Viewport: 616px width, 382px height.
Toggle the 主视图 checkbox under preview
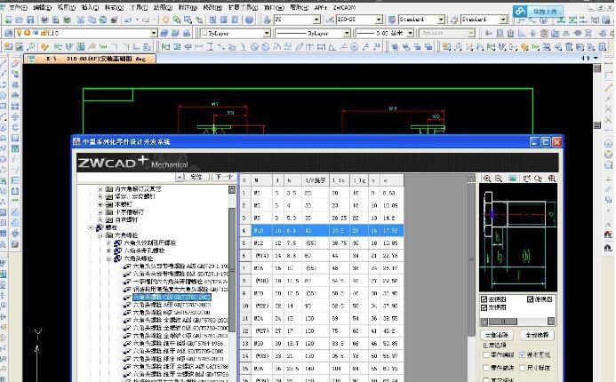coord(484,298)
